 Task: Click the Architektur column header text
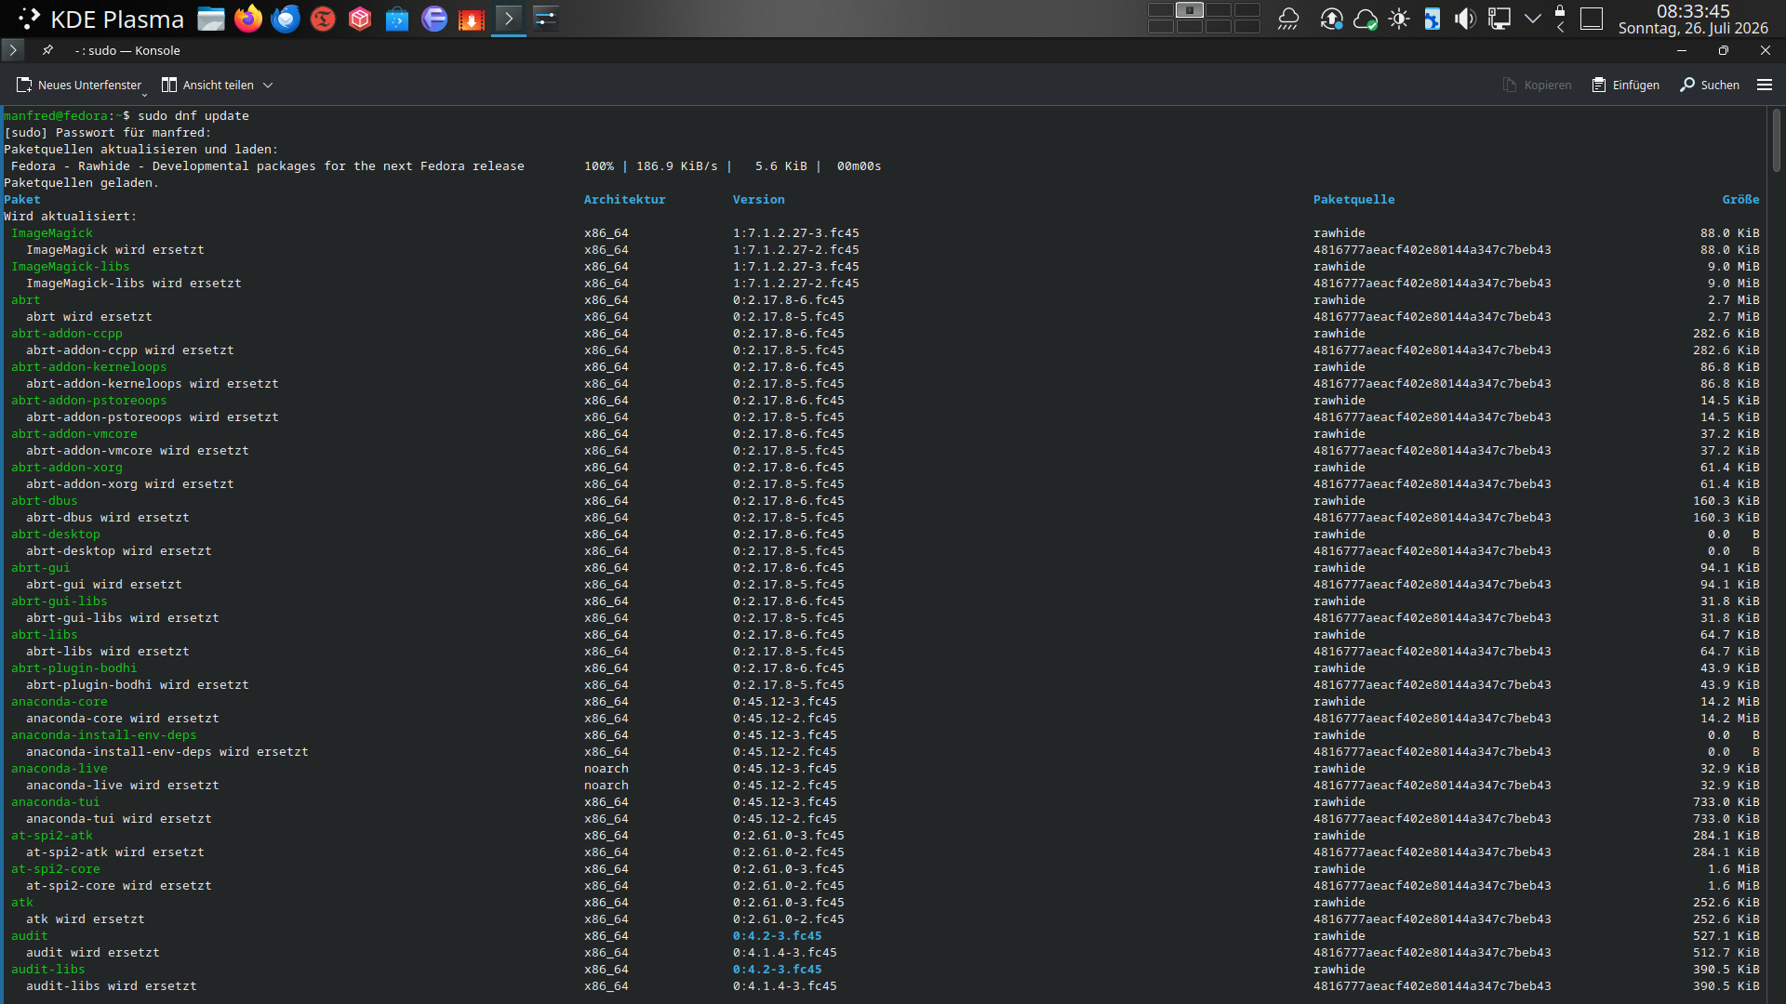pyautogui.click(x=624, y=200)
